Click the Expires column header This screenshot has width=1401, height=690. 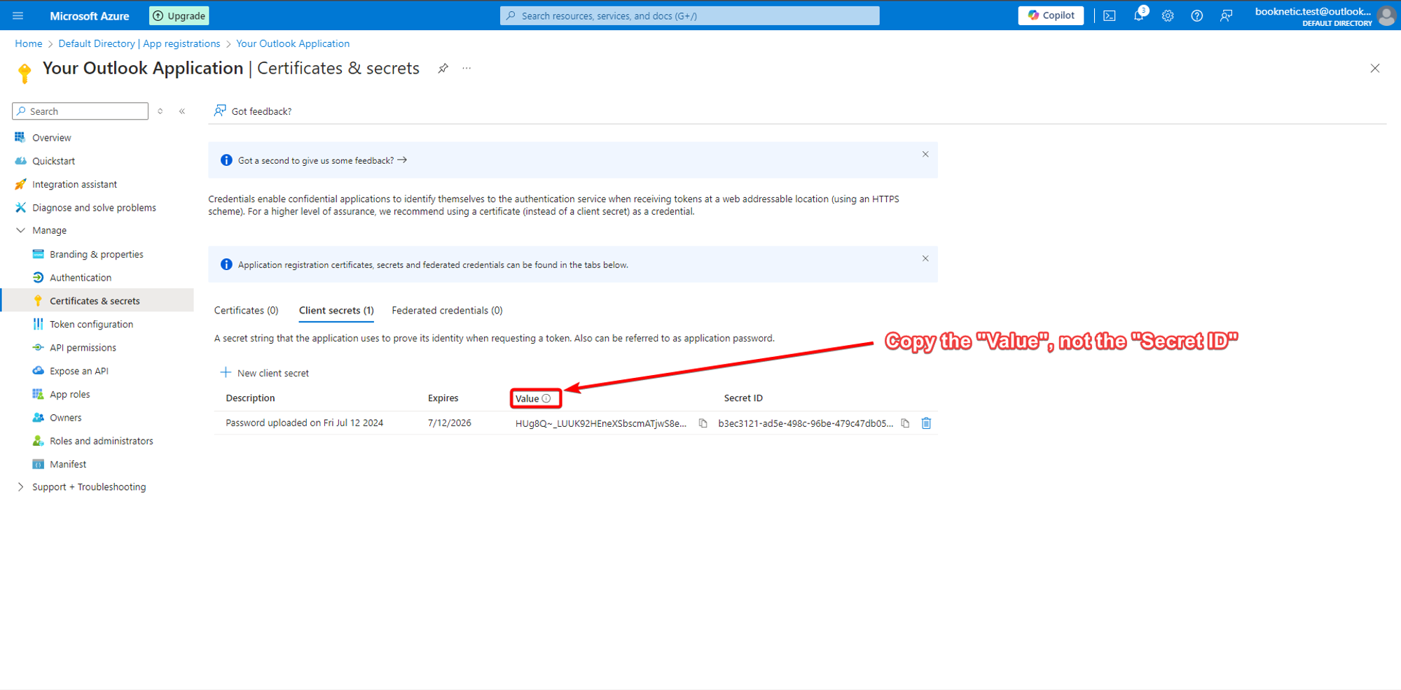pyautogui.click(x=443, y=398)
